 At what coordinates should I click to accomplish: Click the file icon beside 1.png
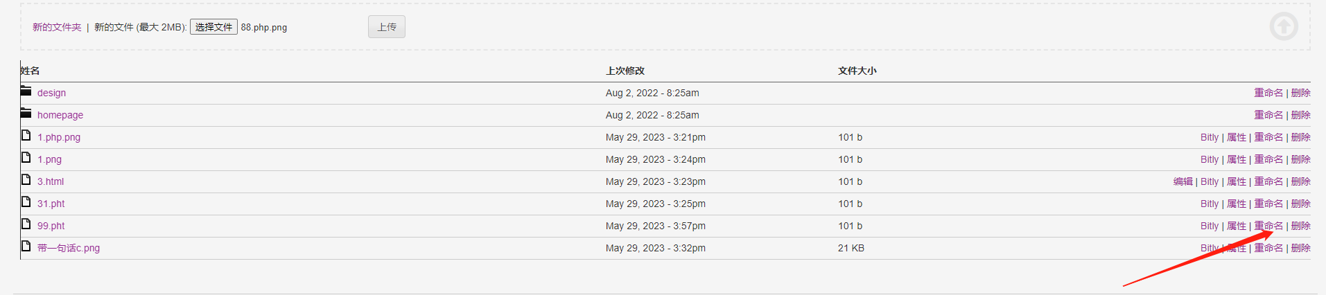pyautogui.click(x=26, y=157)
